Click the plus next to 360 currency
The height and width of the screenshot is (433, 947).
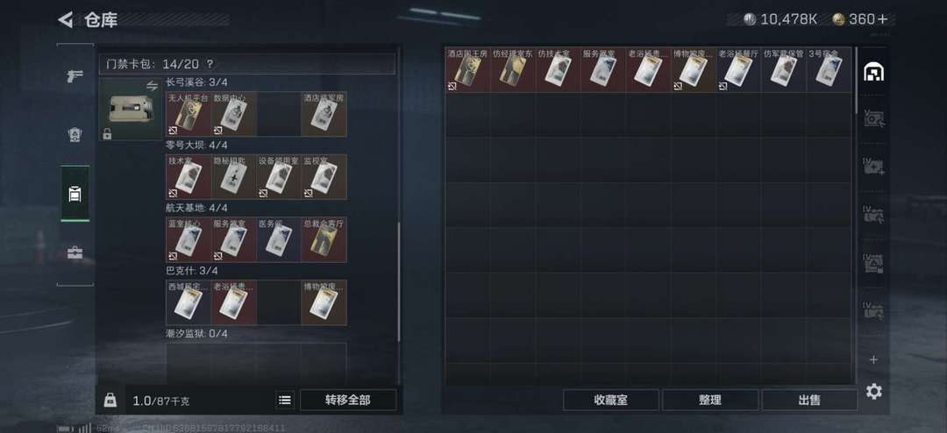pyautogui.click(x=883, y=19)
